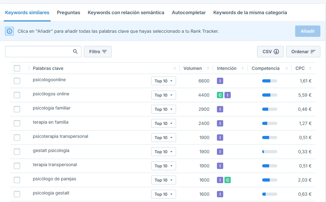Check the psicólogos online row
326x202 pixels.
tap(17, 95)
